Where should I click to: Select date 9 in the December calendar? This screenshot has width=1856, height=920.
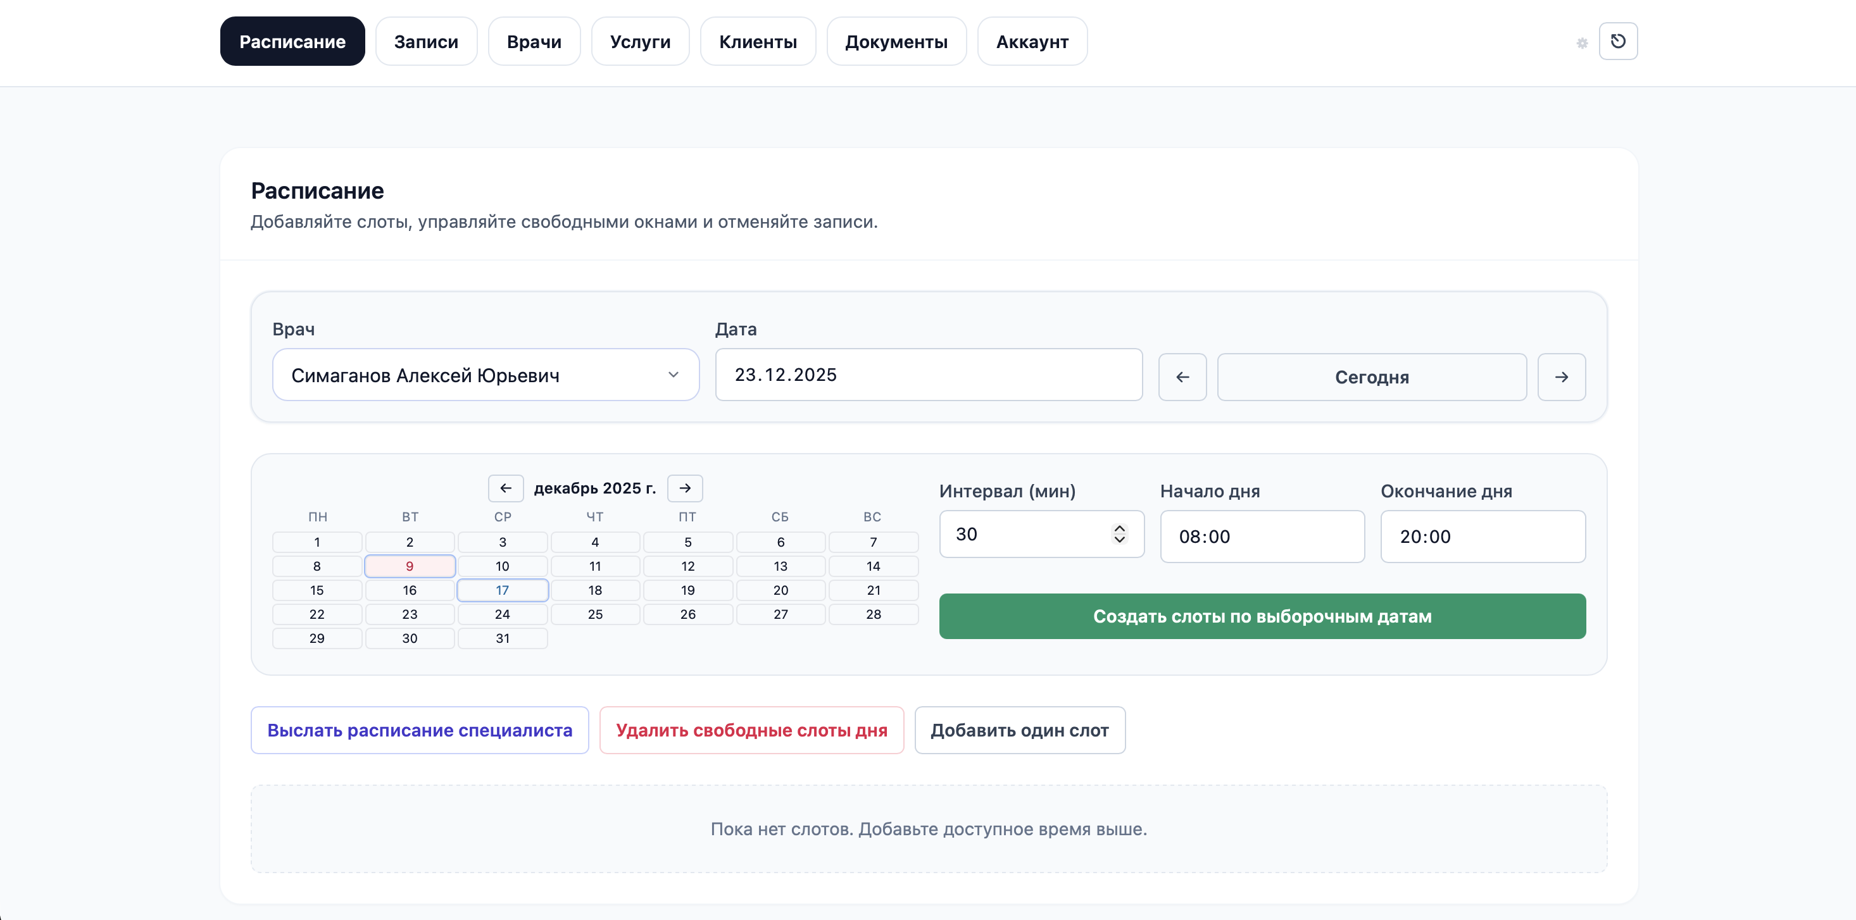coord(409,566)
